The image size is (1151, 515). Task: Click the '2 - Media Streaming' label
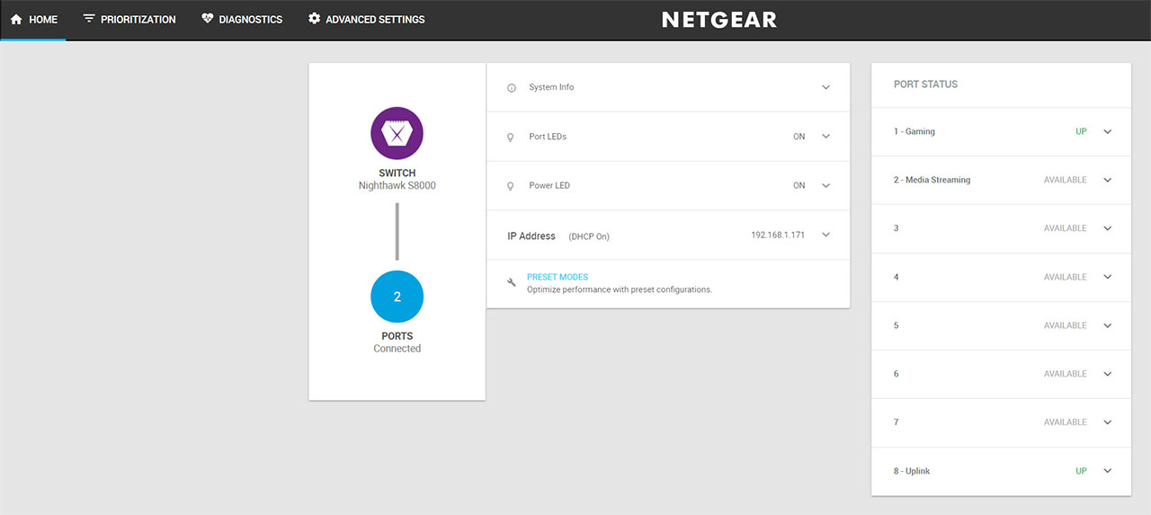[932, 180]
